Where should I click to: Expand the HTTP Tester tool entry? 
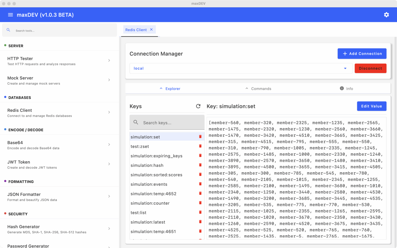click(x=109, y=60)
